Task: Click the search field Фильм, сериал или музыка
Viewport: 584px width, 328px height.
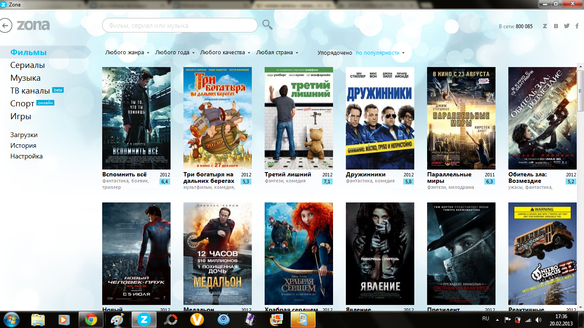Action: click(x=180, y=26)
